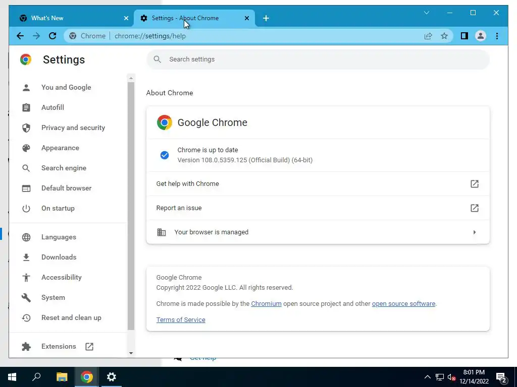Viewport: 517px width, 387px height.
Task: Click the Extensions external-link icon
Action: [x=89, y=347]
